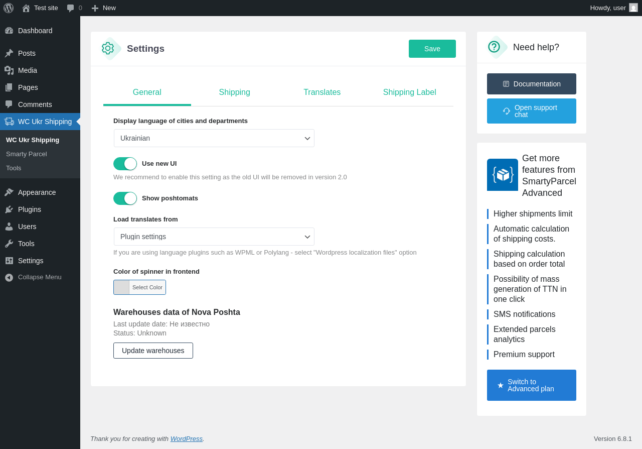Image resolution: width=642 pixels, height=449 pixels.
Task: Open the Test site home icon
Action: click(26, 8)
